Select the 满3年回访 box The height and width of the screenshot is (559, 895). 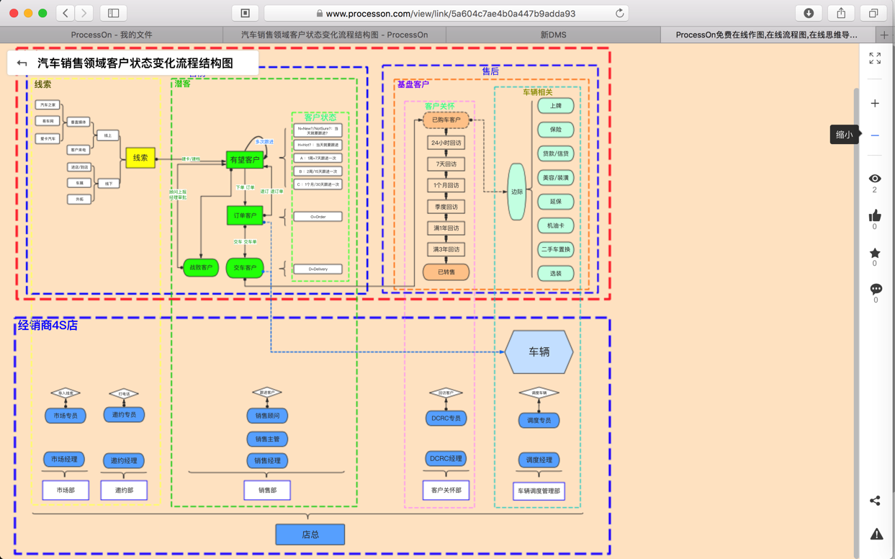click(x=446, y=249)
